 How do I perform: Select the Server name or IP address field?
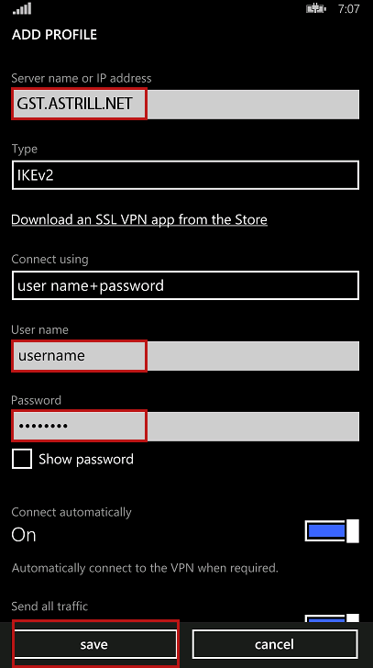pos(185,104)
